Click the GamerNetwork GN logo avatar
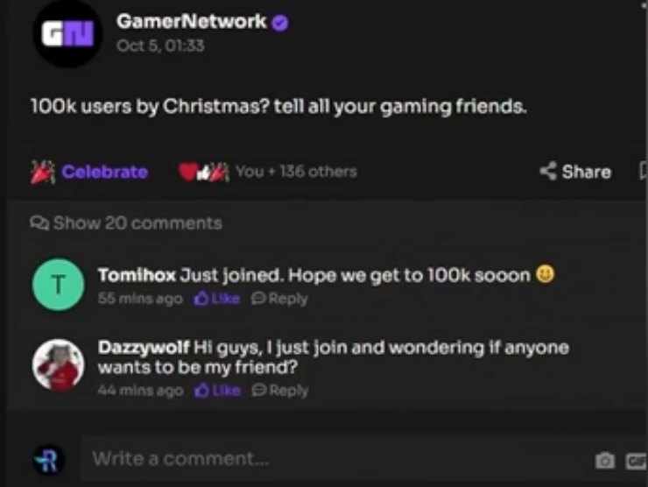 coord(67,34)
